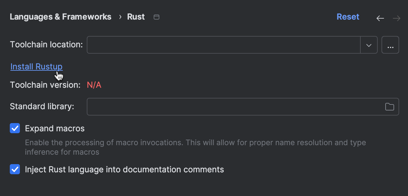Click the browse ellipsis button for toolchain location

click(x=390, y=45)
